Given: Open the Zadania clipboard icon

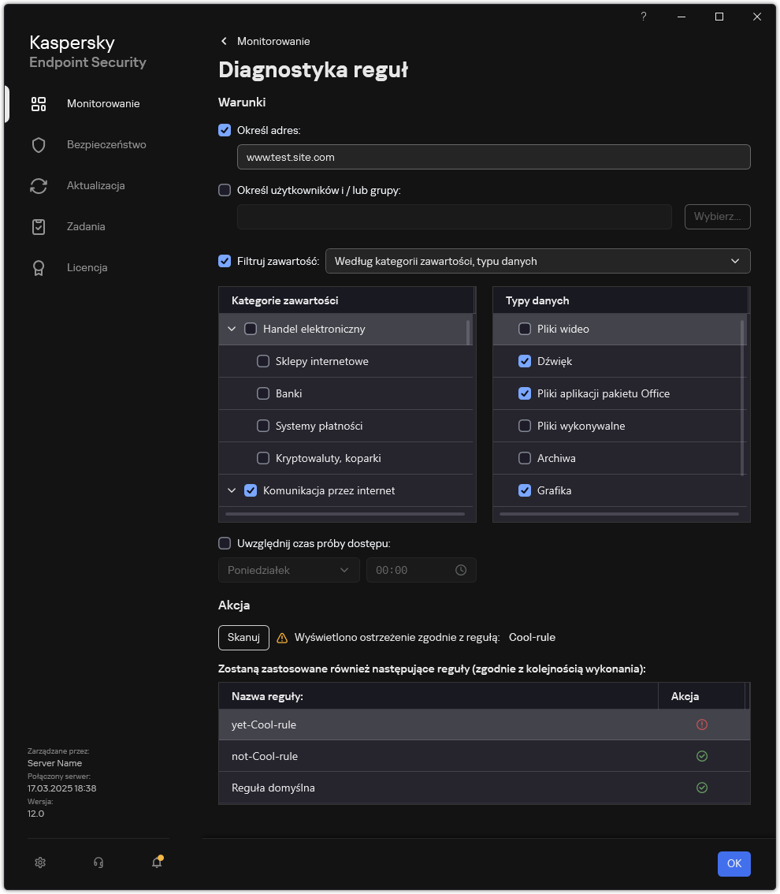Looking at the screenshot, I should point(39,227).
